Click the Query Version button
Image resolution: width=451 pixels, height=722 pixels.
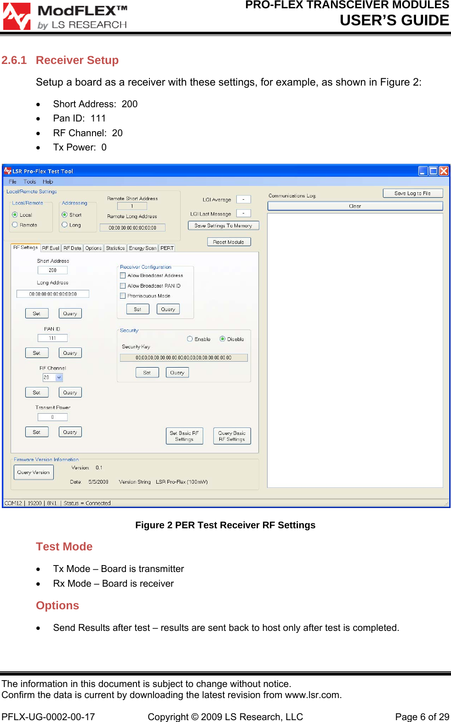34,473
